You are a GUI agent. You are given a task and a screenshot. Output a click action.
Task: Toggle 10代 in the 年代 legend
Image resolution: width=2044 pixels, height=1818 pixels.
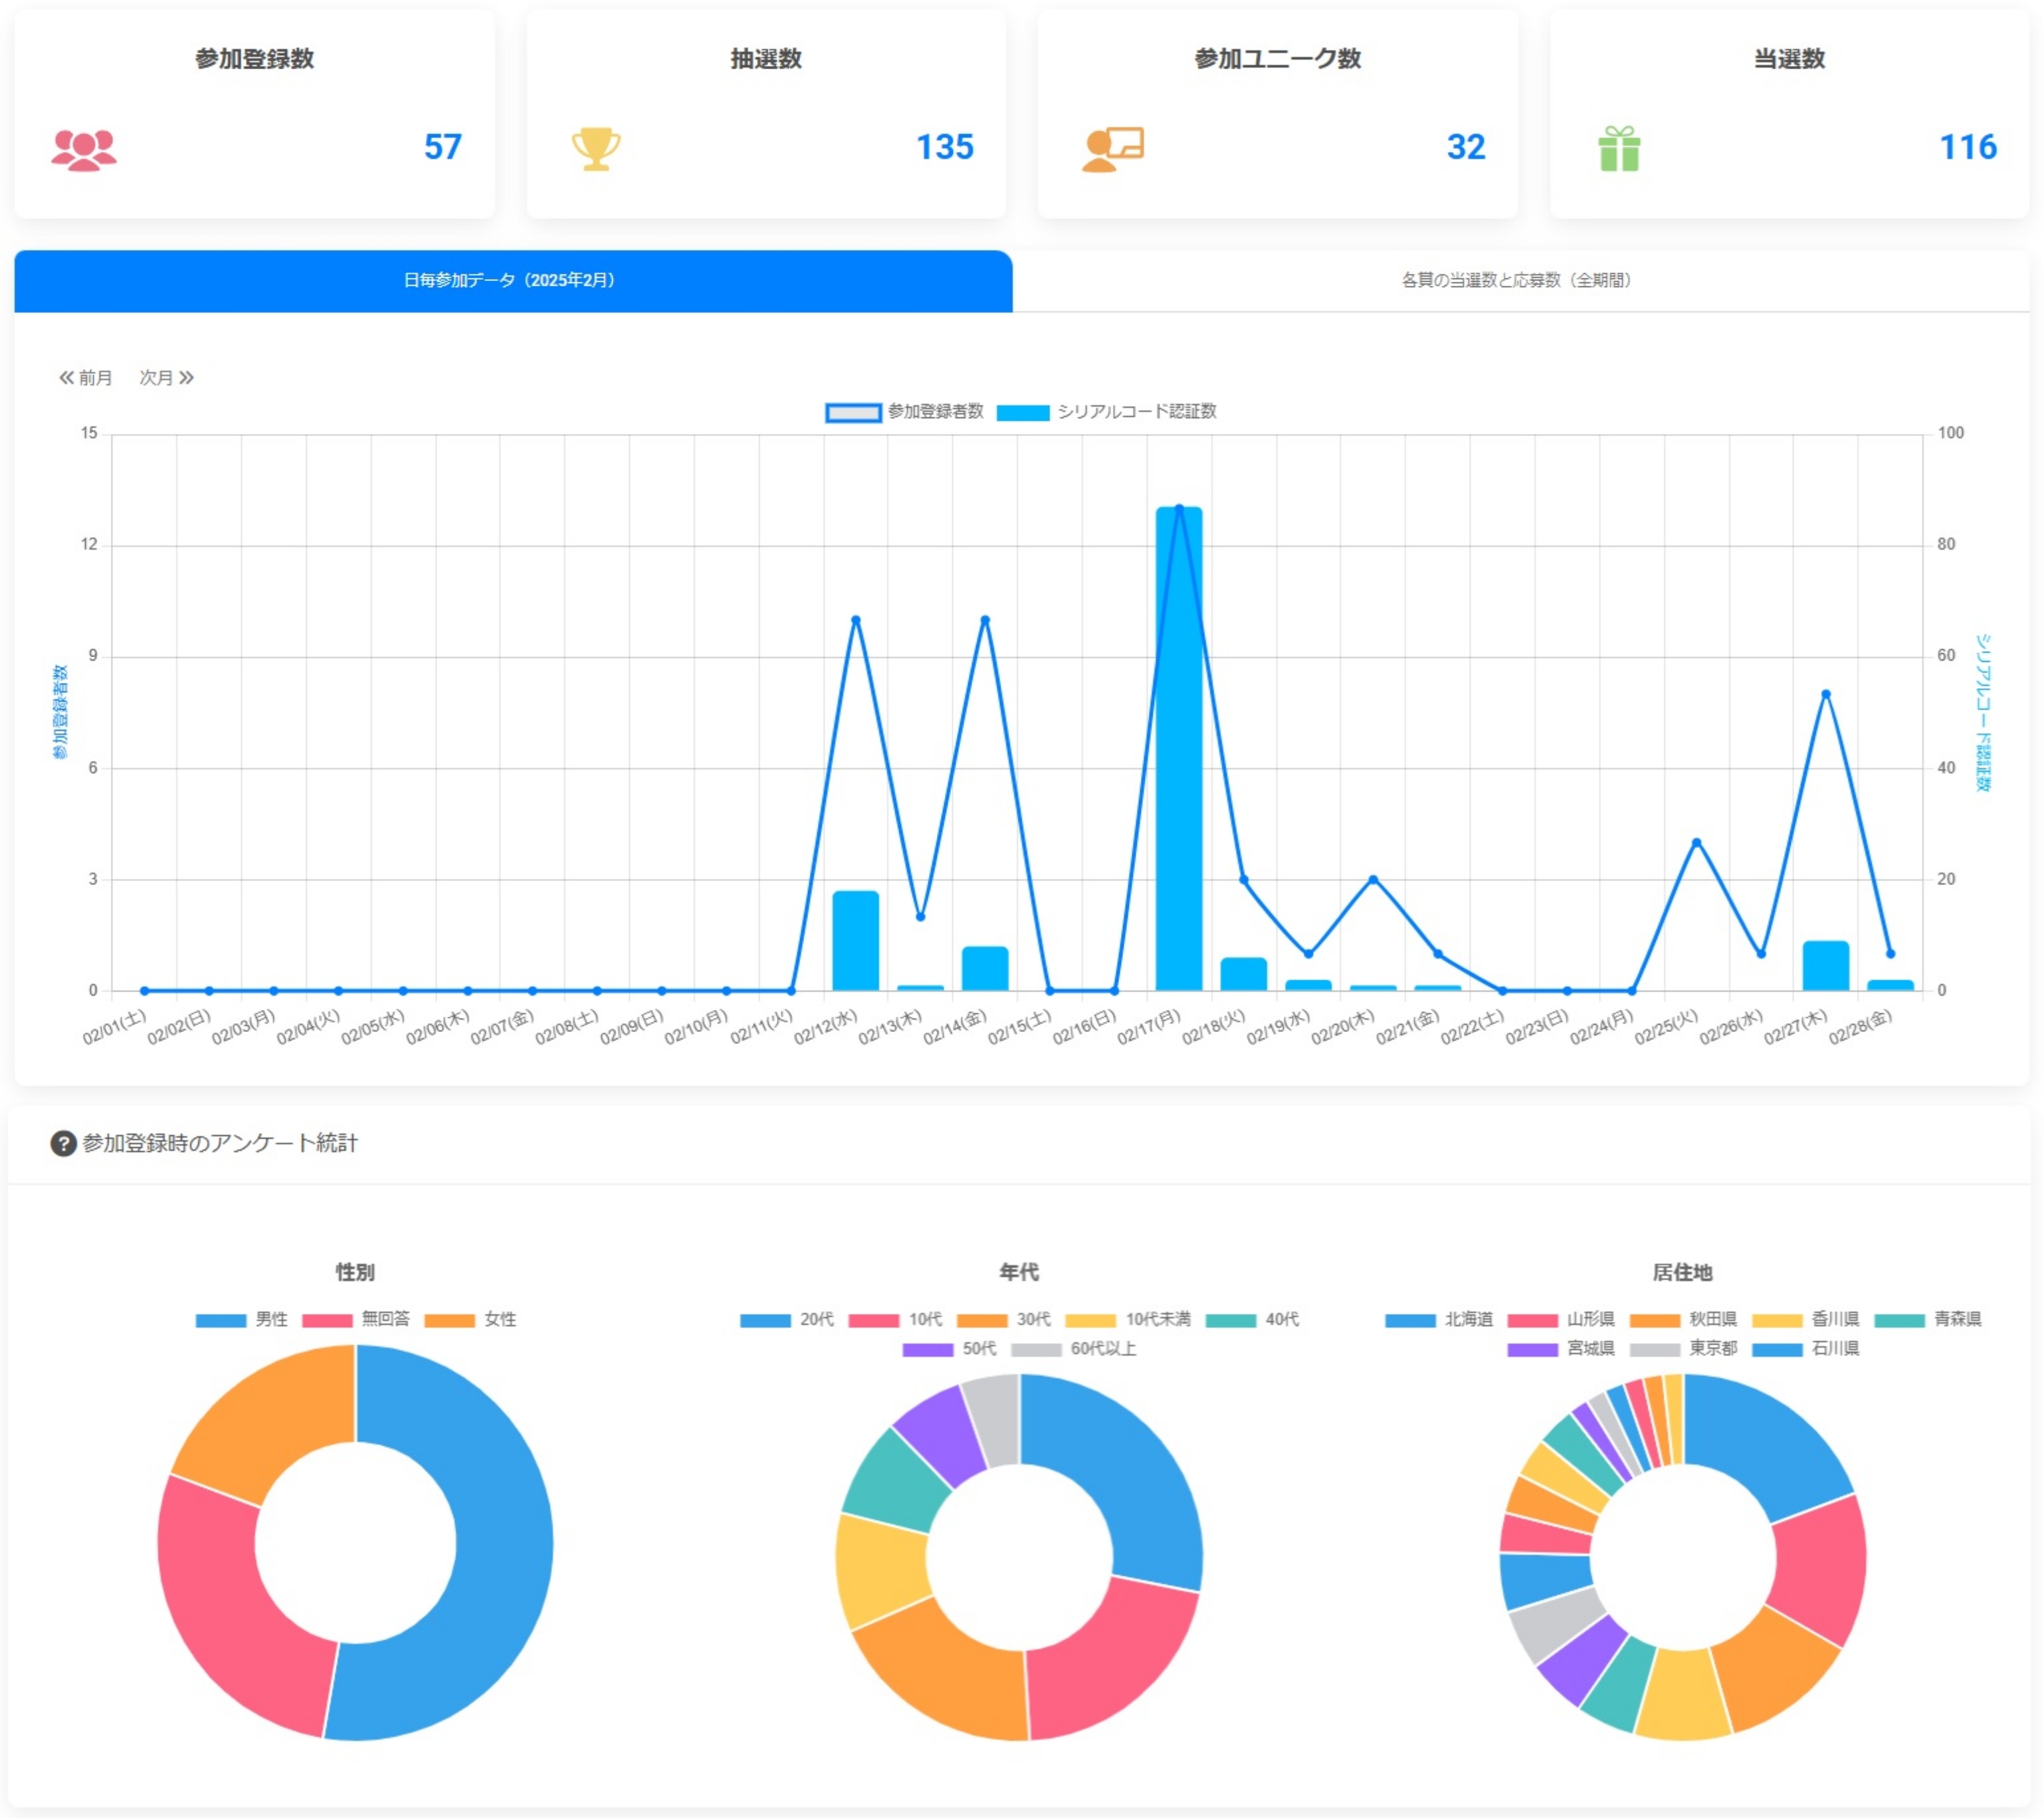click(895, 1320)
